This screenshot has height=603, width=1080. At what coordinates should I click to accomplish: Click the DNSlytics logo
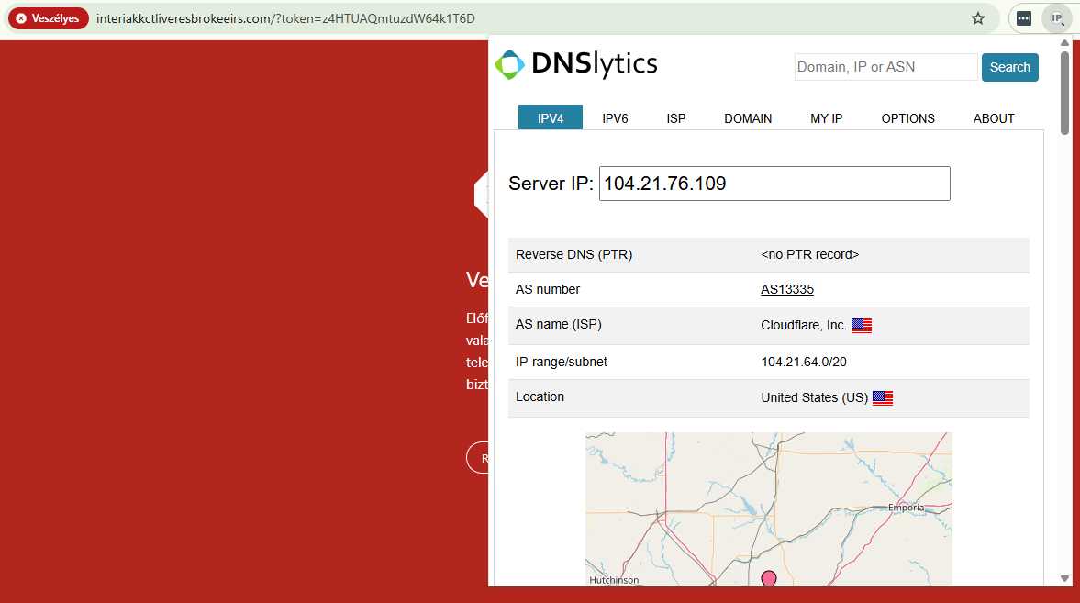click(x=576, y=64)
